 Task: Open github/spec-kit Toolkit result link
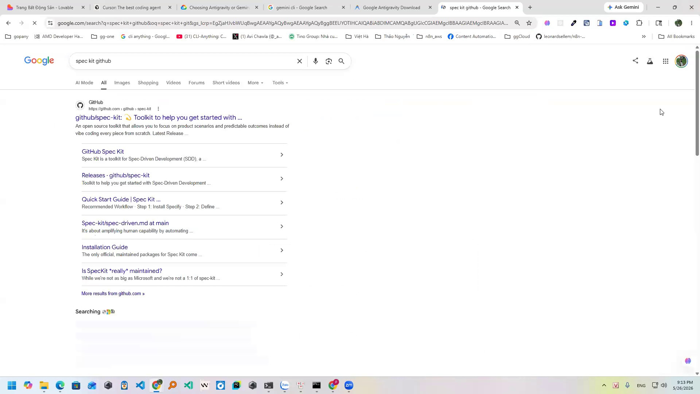click(159, 117)
